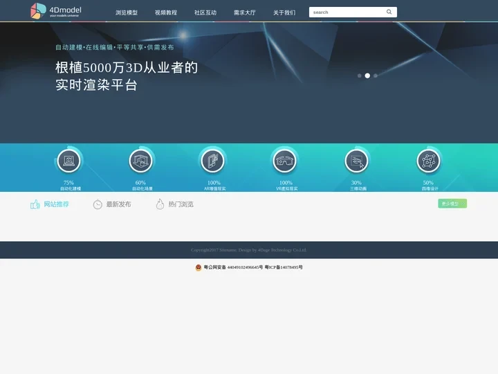Select the third banner slide dot
498x374 pixels.
click(x=376, y=75)
